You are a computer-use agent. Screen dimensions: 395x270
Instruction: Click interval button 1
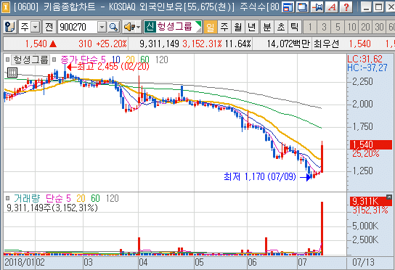[x=310, y=27]
